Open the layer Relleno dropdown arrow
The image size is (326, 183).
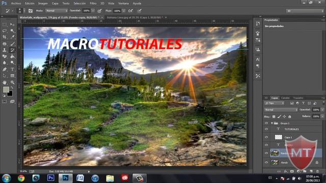click(322, 116)
